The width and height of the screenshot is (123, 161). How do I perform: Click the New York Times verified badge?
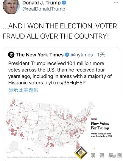tap(67, 55)
